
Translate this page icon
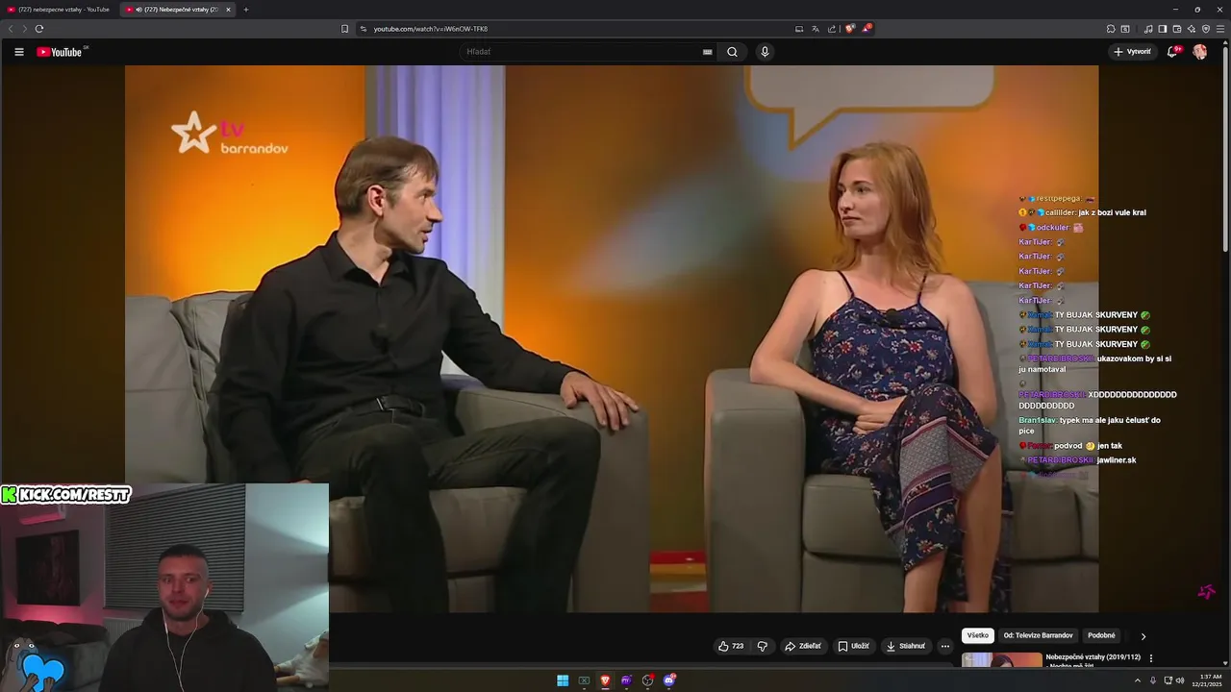(816, 29)
